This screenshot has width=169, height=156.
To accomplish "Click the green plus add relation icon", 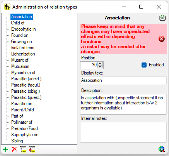I will pos(5,149).
